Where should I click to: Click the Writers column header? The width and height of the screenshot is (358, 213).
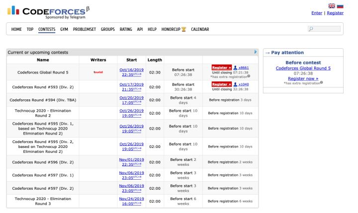point(98,60)
